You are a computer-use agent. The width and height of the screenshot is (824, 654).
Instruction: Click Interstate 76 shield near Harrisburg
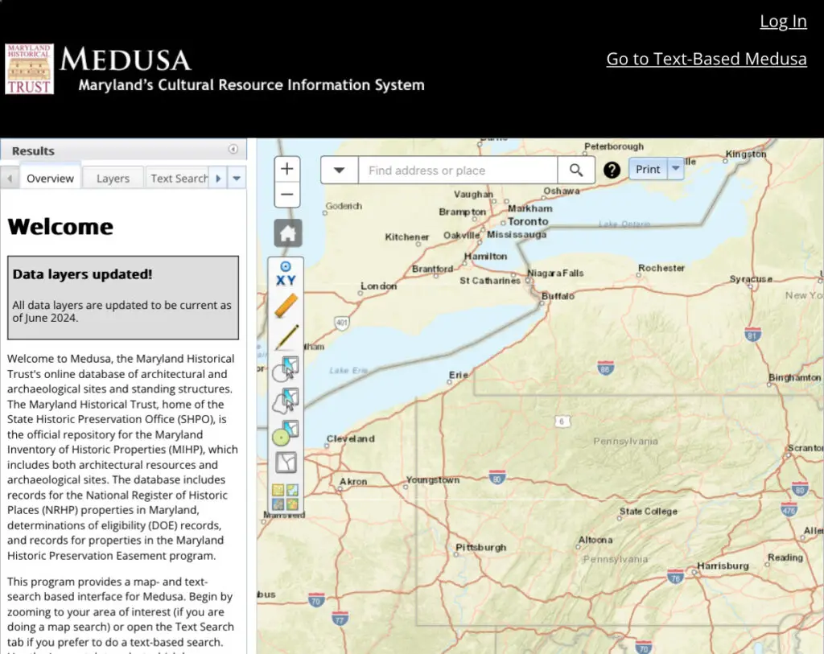tap(675, 576)
